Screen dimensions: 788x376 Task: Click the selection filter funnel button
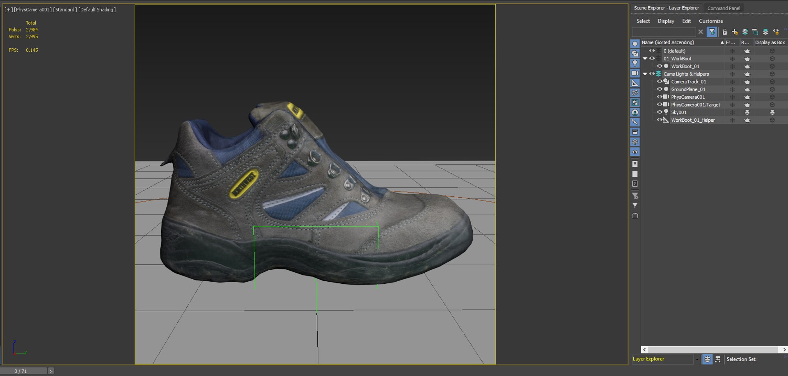pos(712,32)
